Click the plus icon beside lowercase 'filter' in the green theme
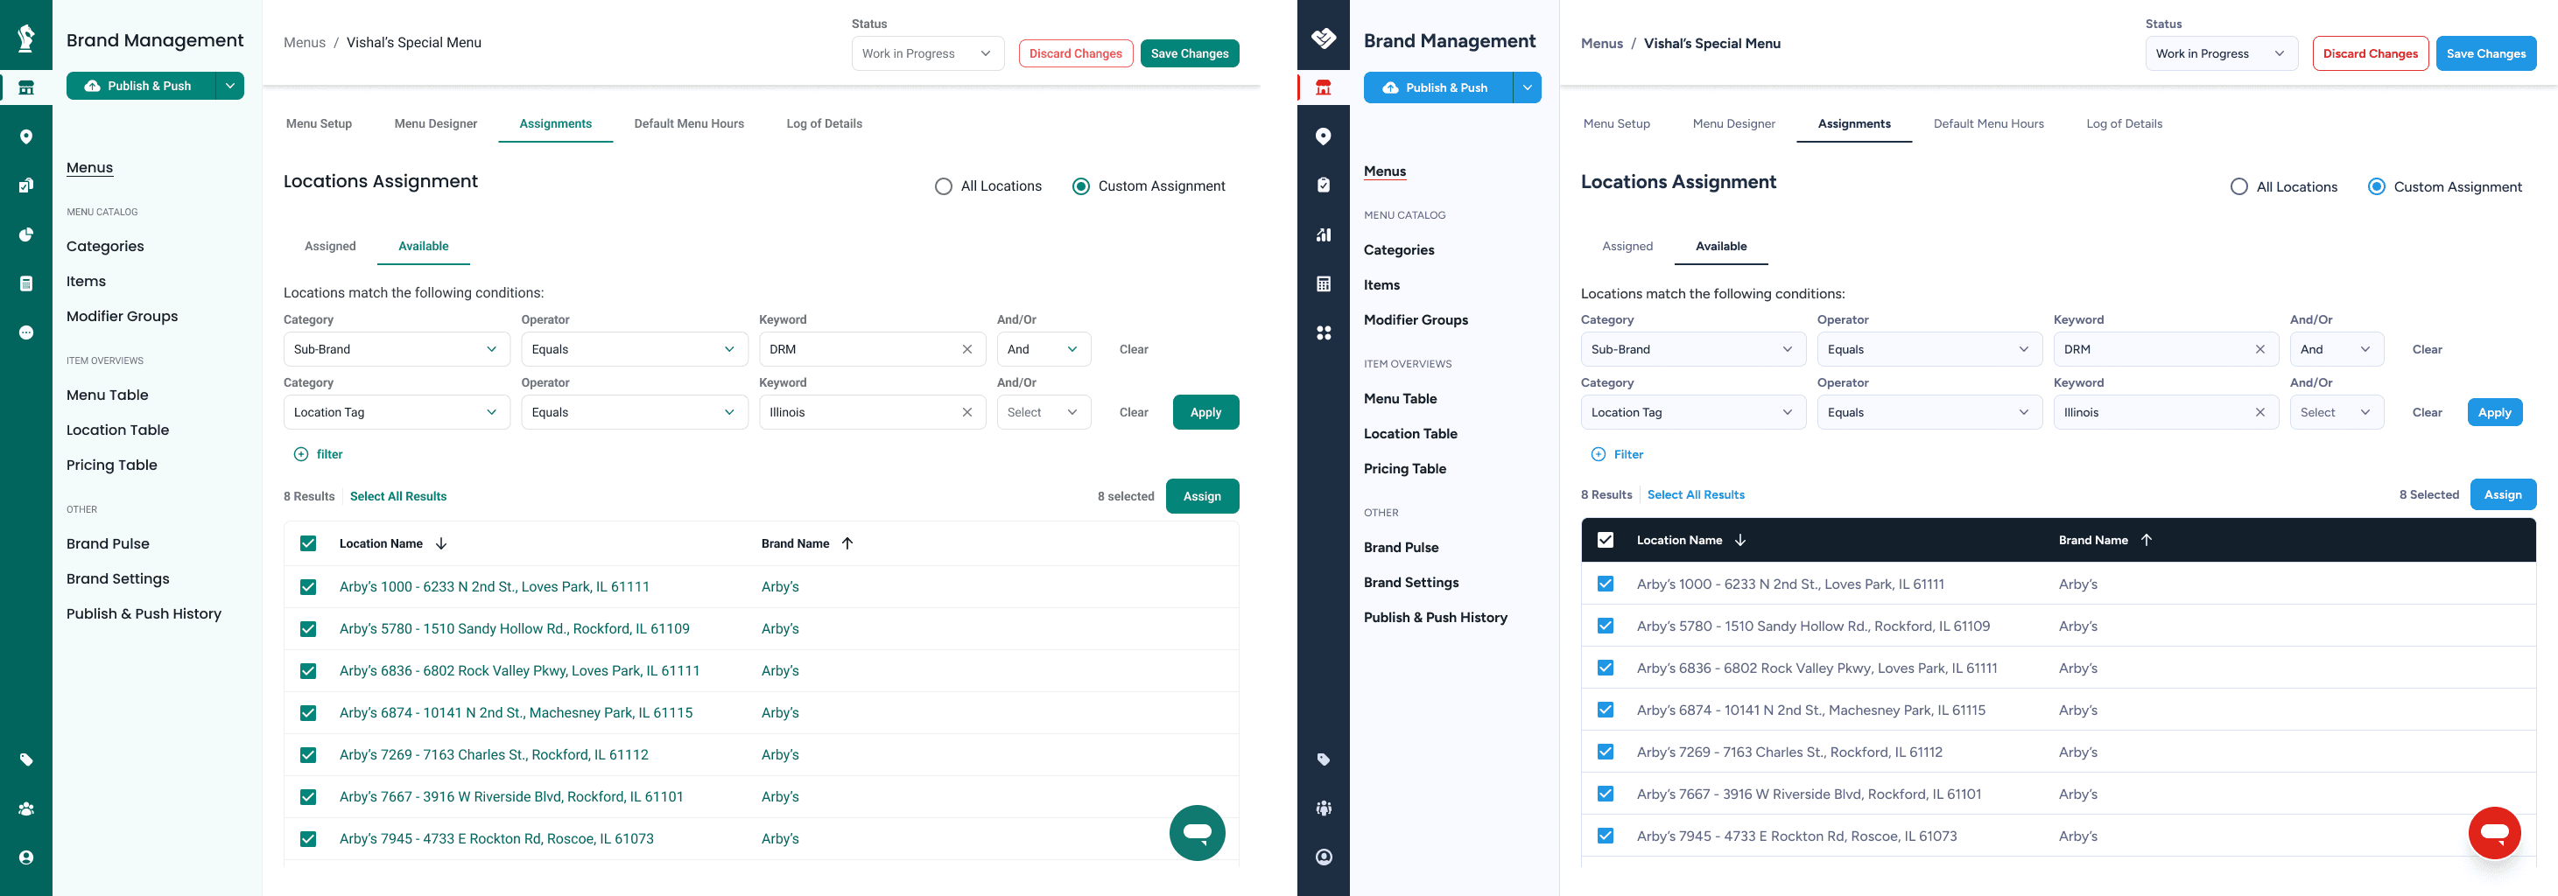Screen dimensions: 2558x896 301,454
